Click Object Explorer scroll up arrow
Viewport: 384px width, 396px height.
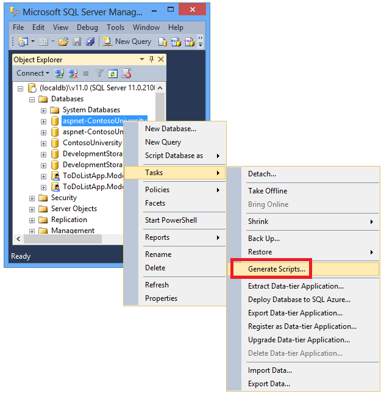pyautogui.click(x=160, y=88)
